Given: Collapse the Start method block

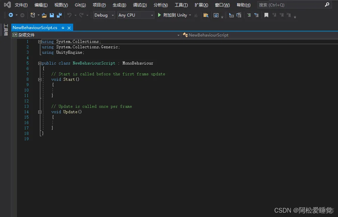Looking at the screenshot, I should point(40,79).
